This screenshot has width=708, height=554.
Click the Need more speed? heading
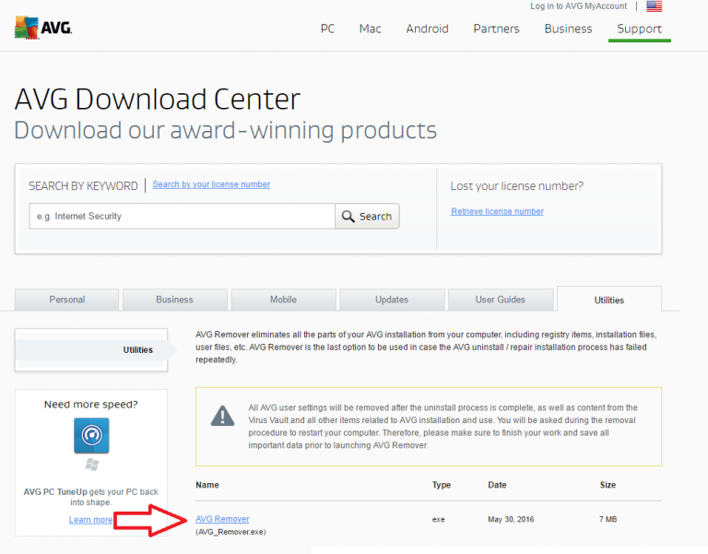click(90, 405)
